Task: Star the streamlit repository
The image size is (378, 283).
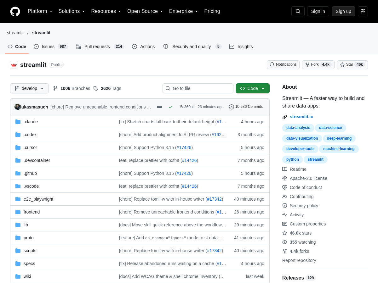Action: point(352,65)
